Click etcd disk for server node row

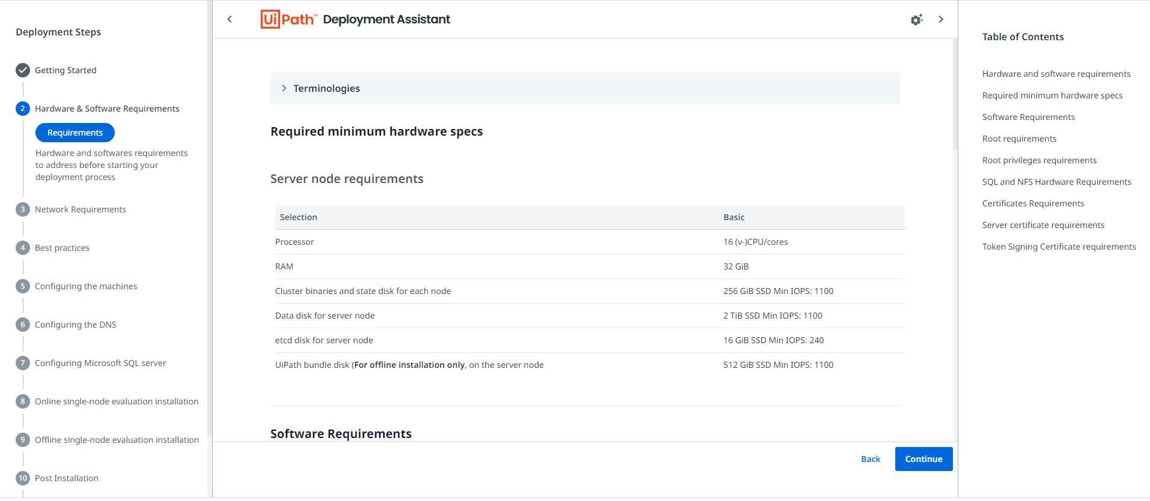[324, 340]
